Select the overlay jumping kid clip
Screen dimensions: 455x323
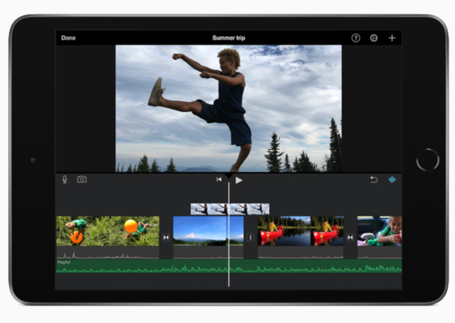click(230, 209)
